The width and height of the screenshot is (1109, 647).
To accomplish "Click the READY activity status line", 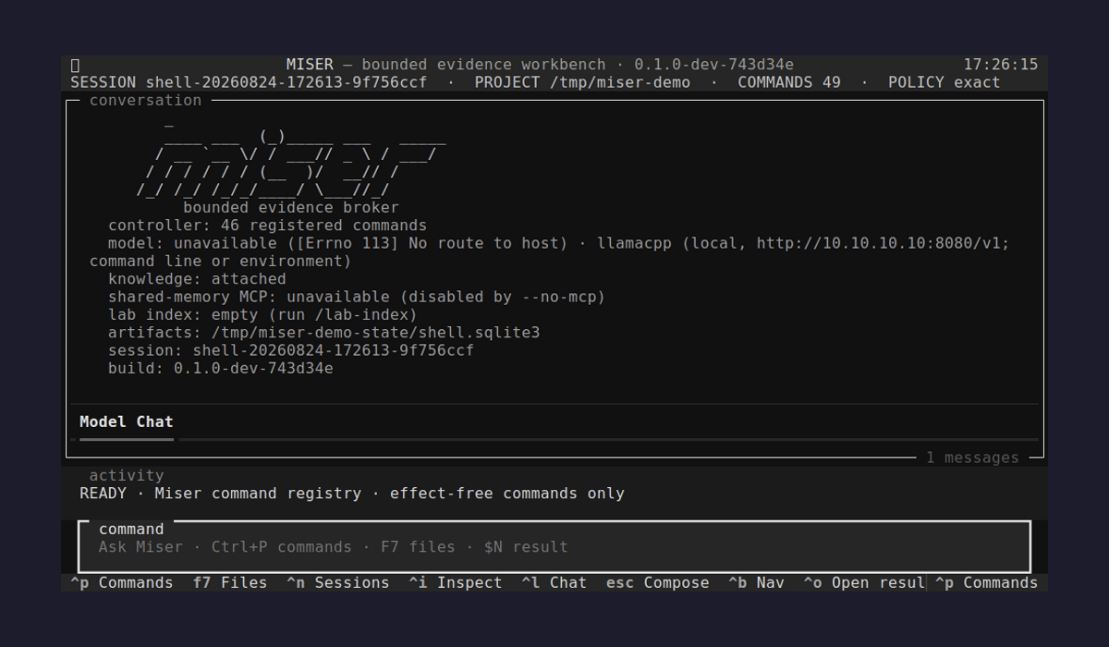I will (x=352, y=494).
